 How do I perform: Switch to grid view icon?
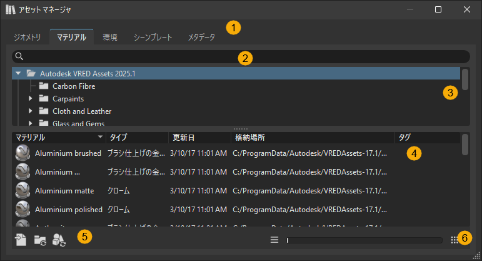[x=454, y=240]
